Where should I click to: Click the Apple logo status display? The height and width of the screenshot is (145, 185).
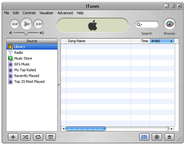pyautogui.click(x=93, y=25)
